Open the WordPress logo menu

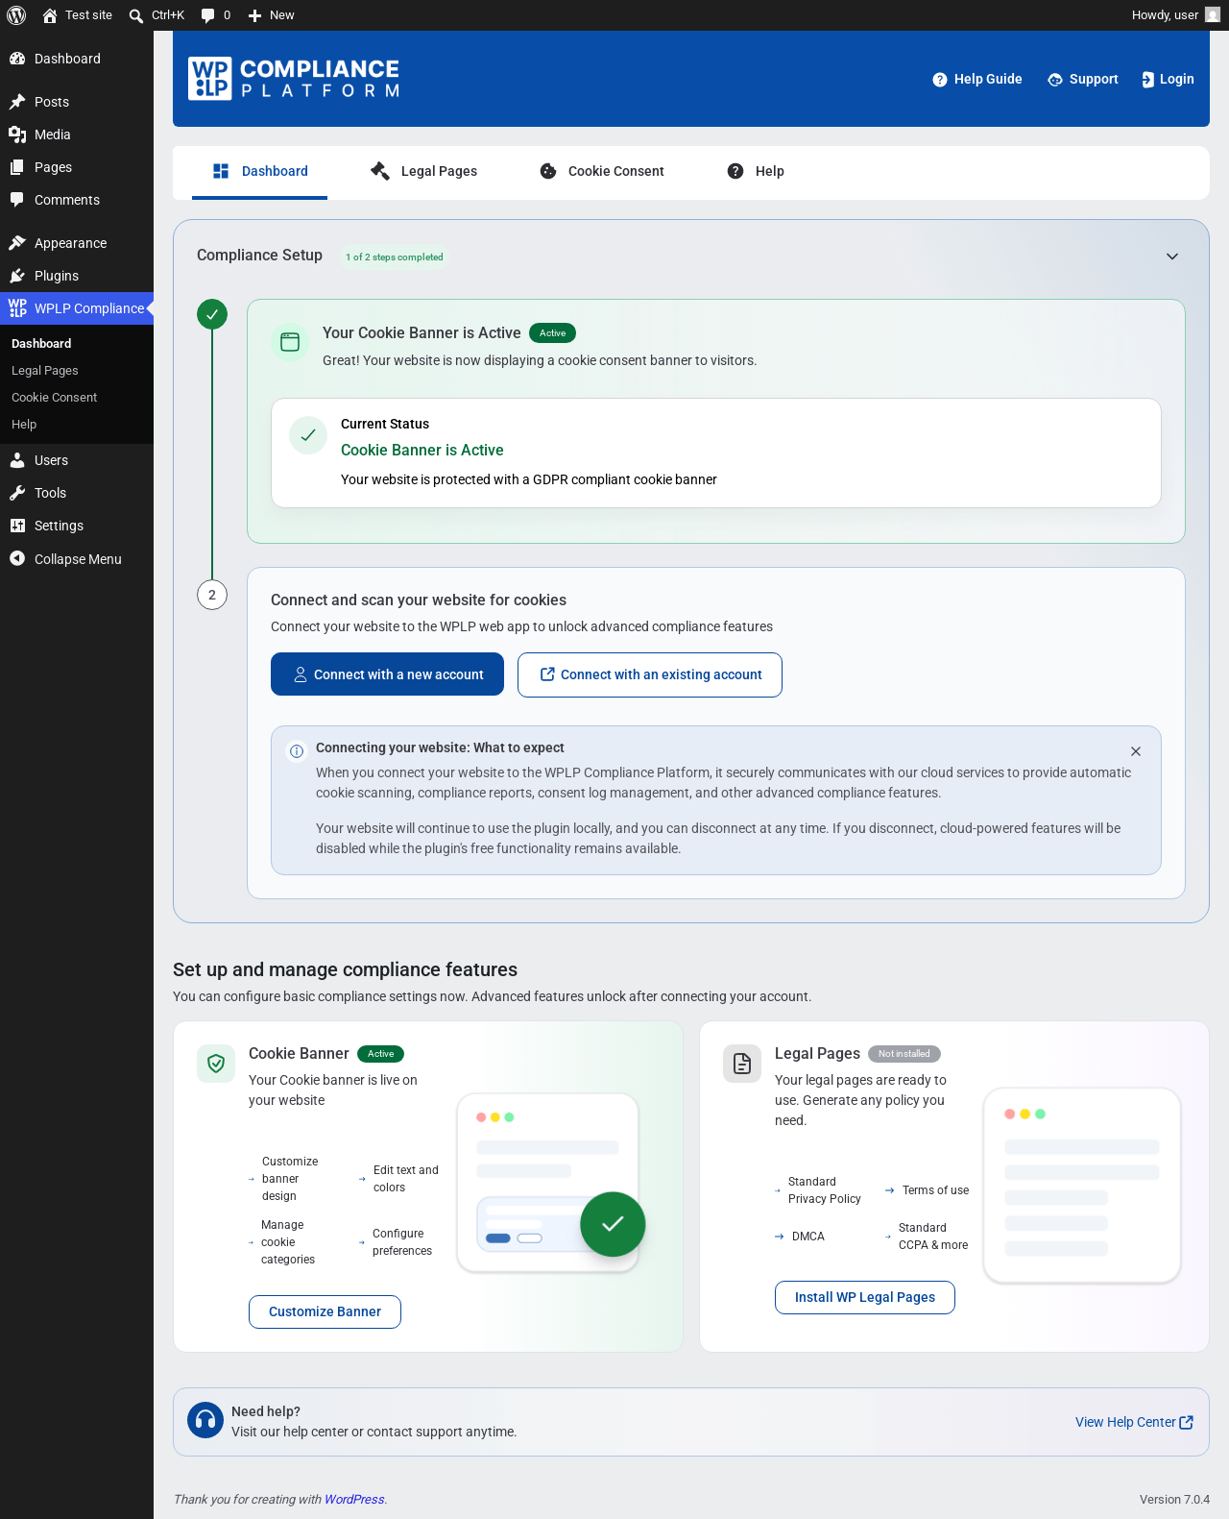[16, 15]
